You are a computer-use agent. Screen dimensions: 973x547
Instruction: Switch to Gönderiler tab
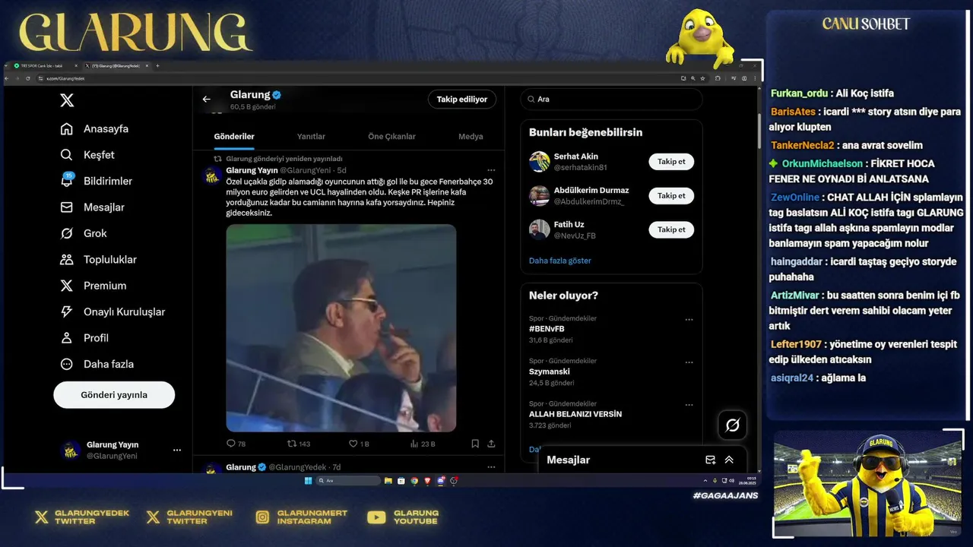coord(234,137)
